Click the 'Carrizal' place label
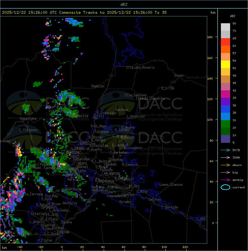The height and width of the screenshot is (251, 248). click(89, 200)
